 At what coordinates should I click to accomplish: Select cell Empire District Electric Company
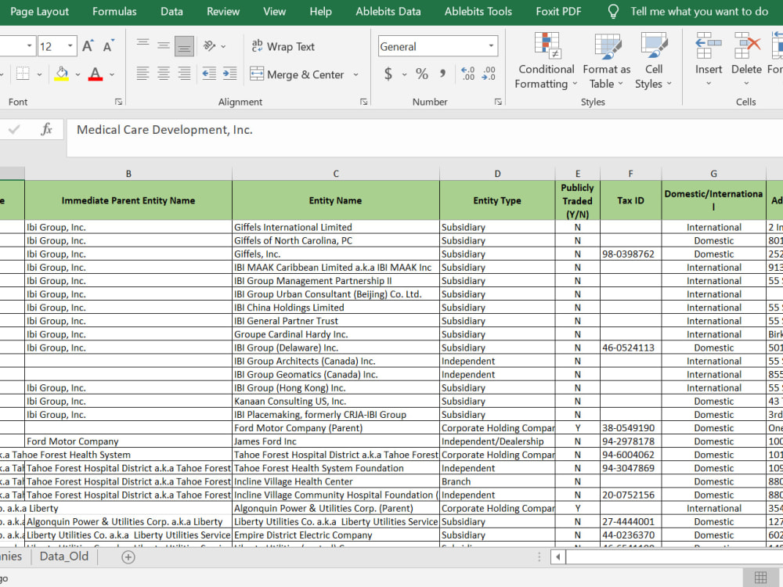click(x=336, y=535)
